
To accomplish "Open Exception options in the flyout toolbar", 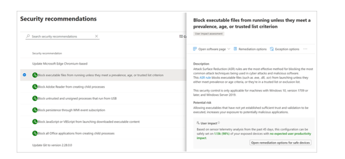I will coord(284,49).
